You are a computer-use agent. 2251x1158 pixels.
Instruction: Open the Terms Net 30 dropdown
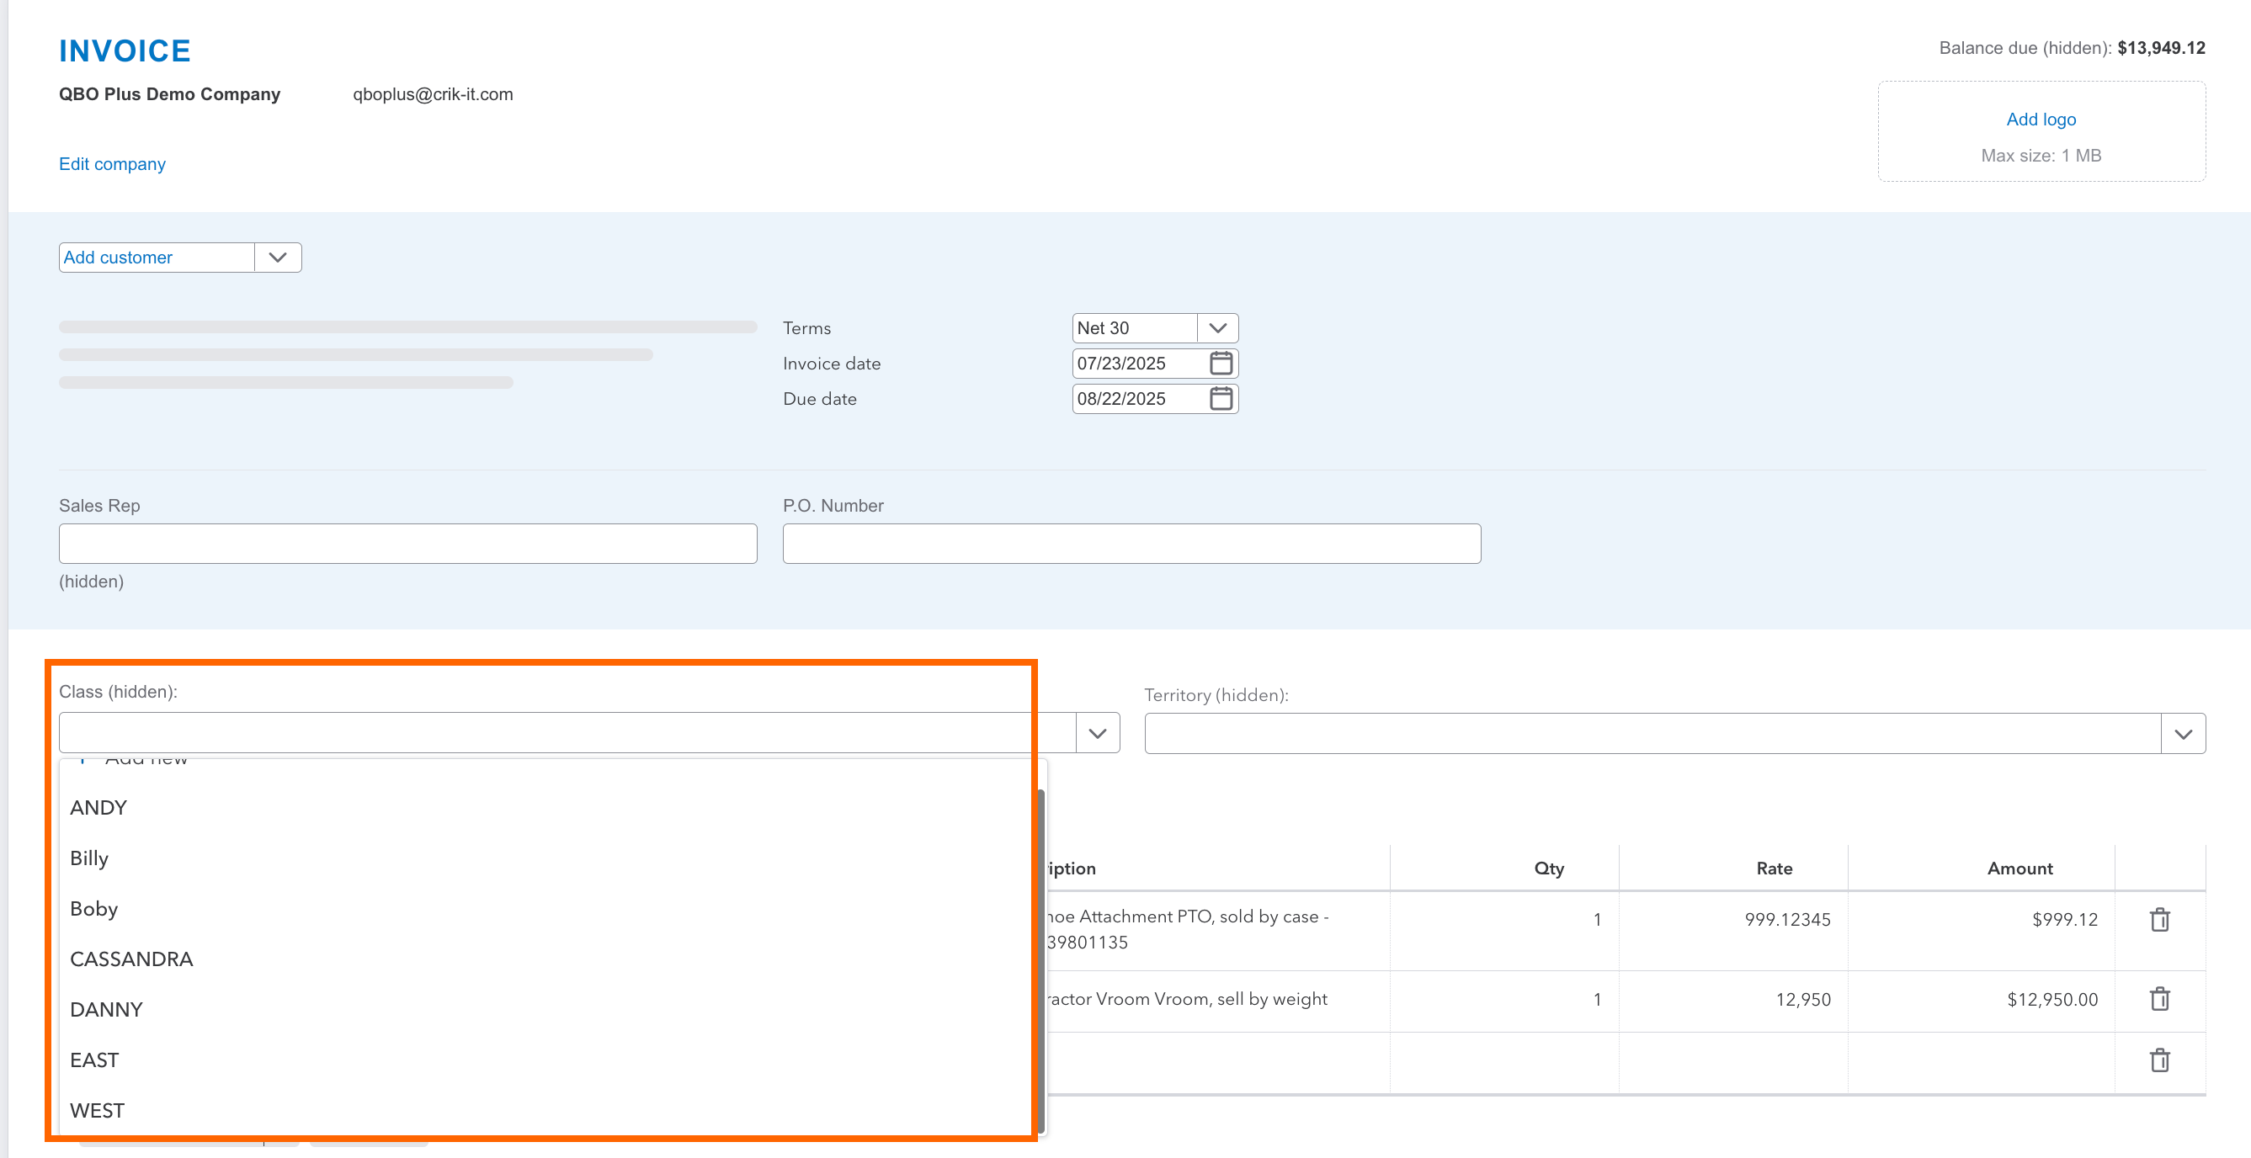(1217, 328)
